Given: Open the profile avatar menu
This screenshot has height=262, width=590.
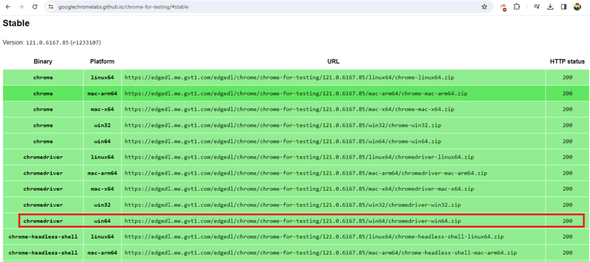Looking at the screenshot, I should point(577,7).
